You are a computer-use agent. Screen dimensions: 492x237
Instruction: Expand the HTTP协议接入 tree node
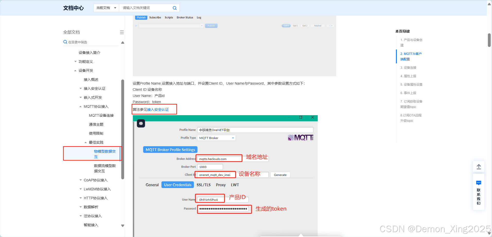coord(81,198)
